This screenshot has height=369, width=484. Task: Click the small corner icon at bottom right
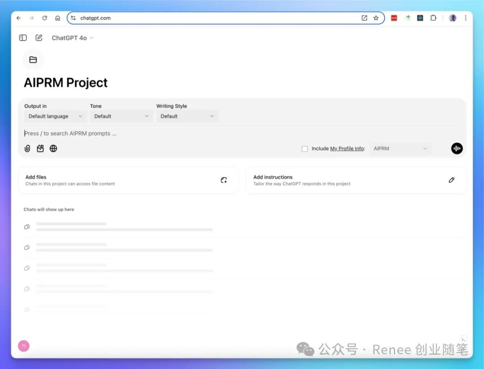click(463, 340)
